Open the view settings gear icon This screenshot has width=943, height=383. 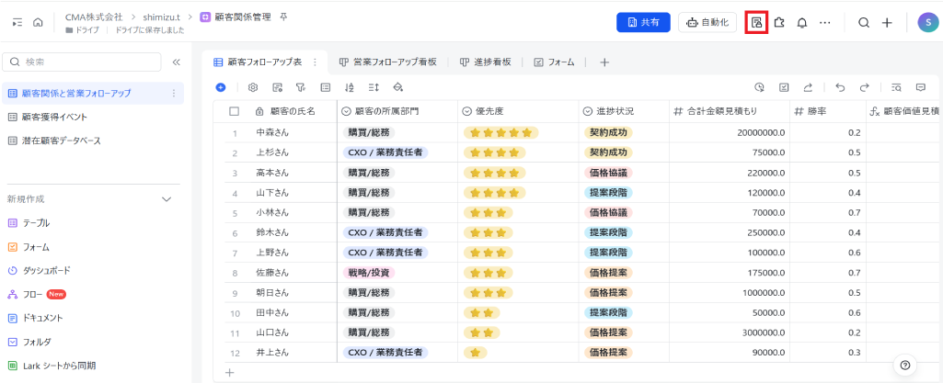[253, 87]
